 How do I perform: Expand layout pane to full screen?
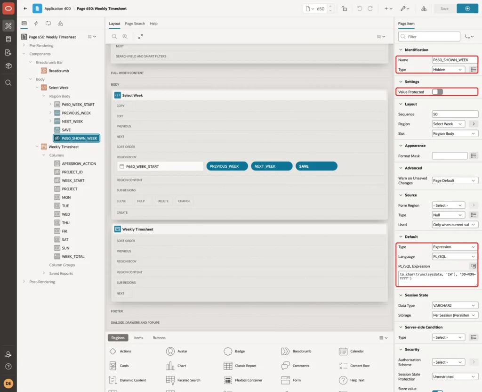(140, 36)
